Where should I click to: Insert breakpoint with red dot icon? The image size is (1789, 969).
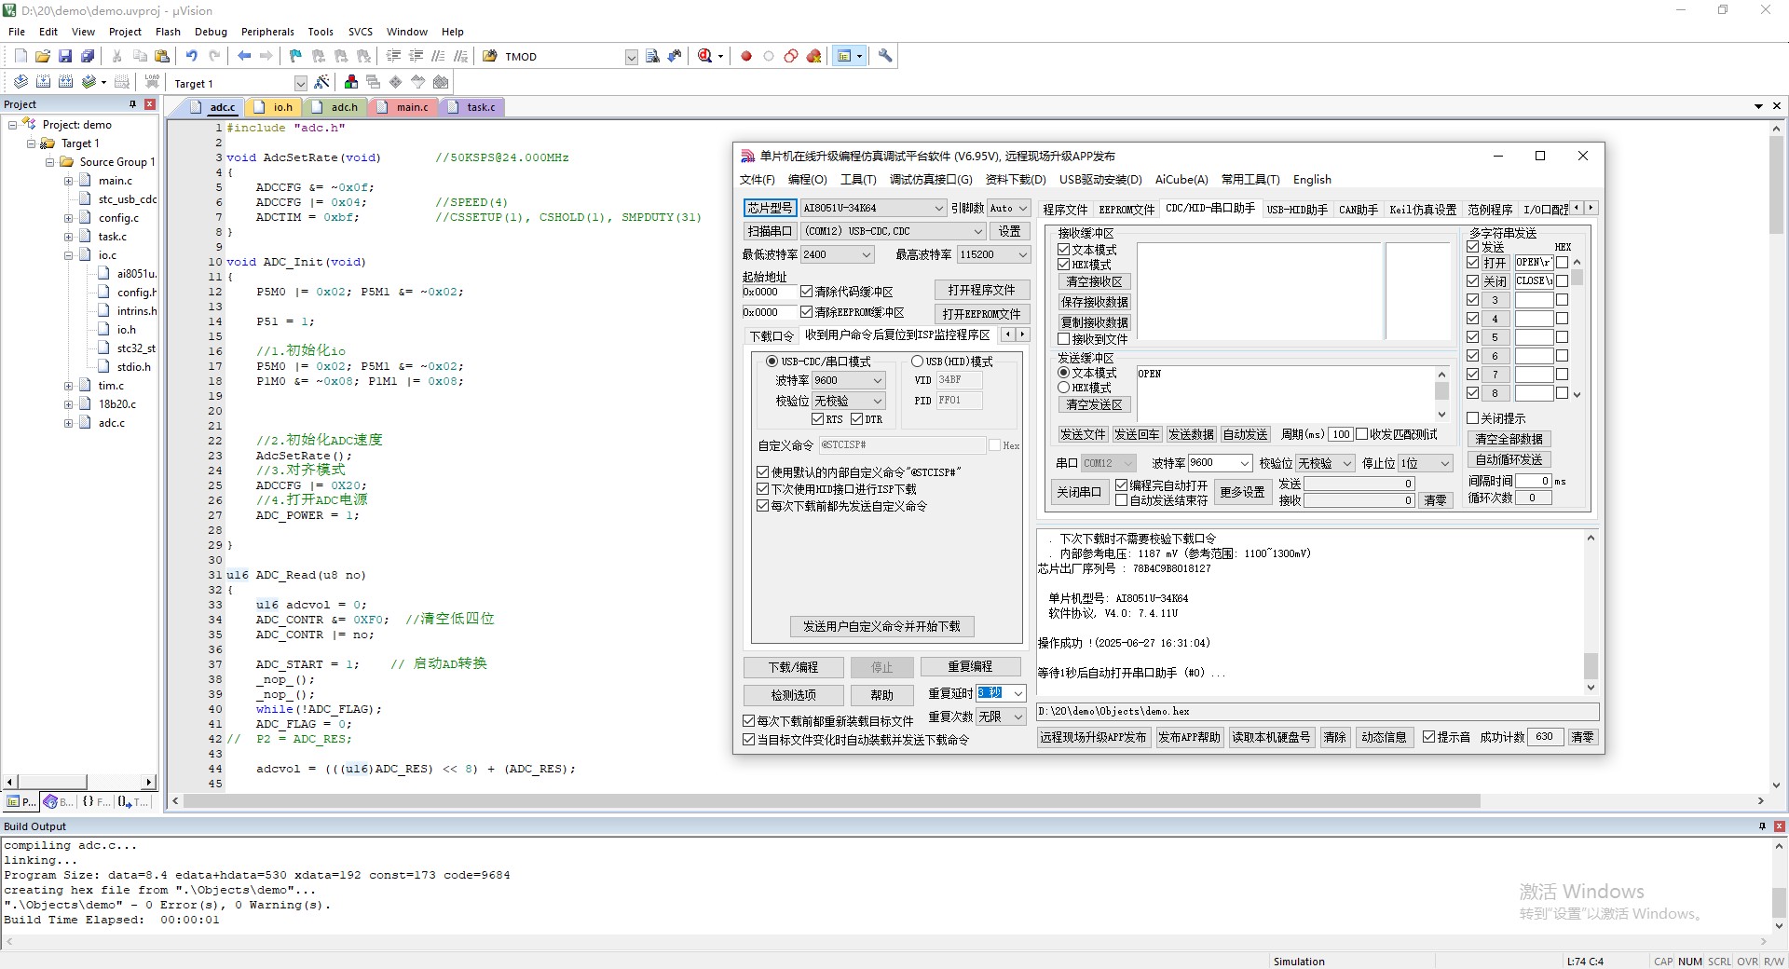[x=746, y=56]
